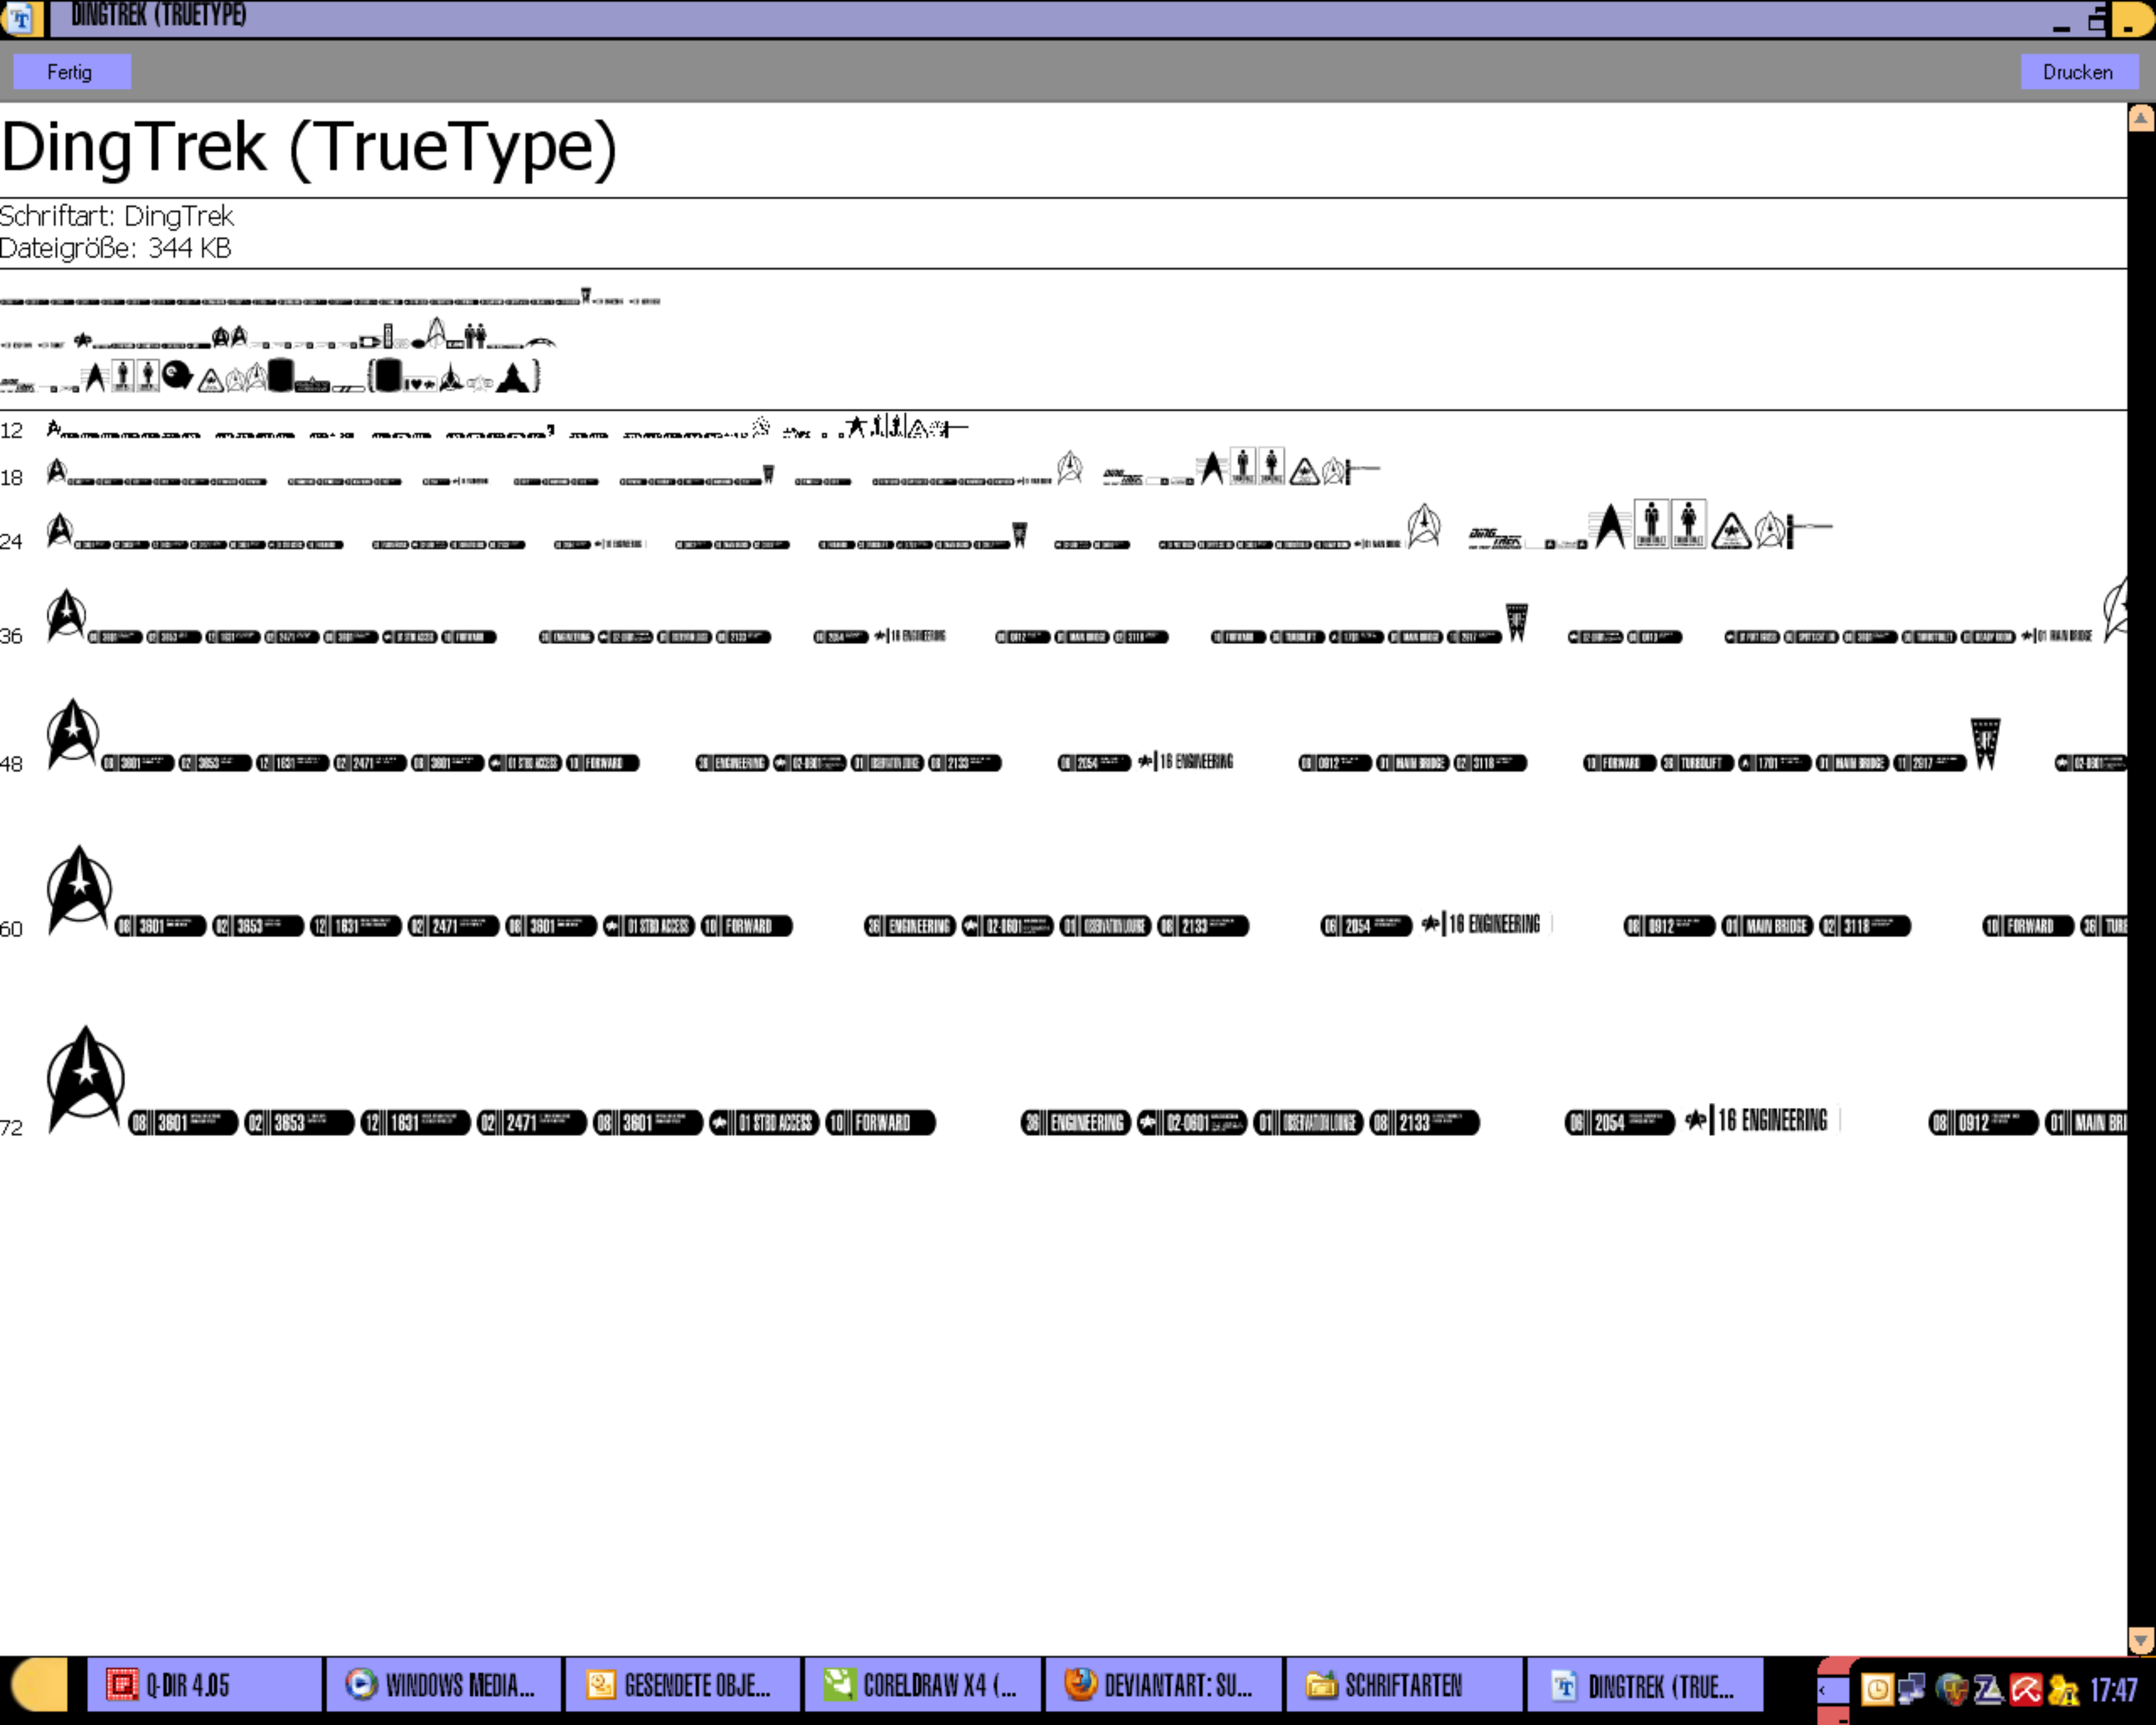Open the Avira red umbrella tray icon
Viewport: 2156px width, 1725px height.
click(x=2026, y=1690)
